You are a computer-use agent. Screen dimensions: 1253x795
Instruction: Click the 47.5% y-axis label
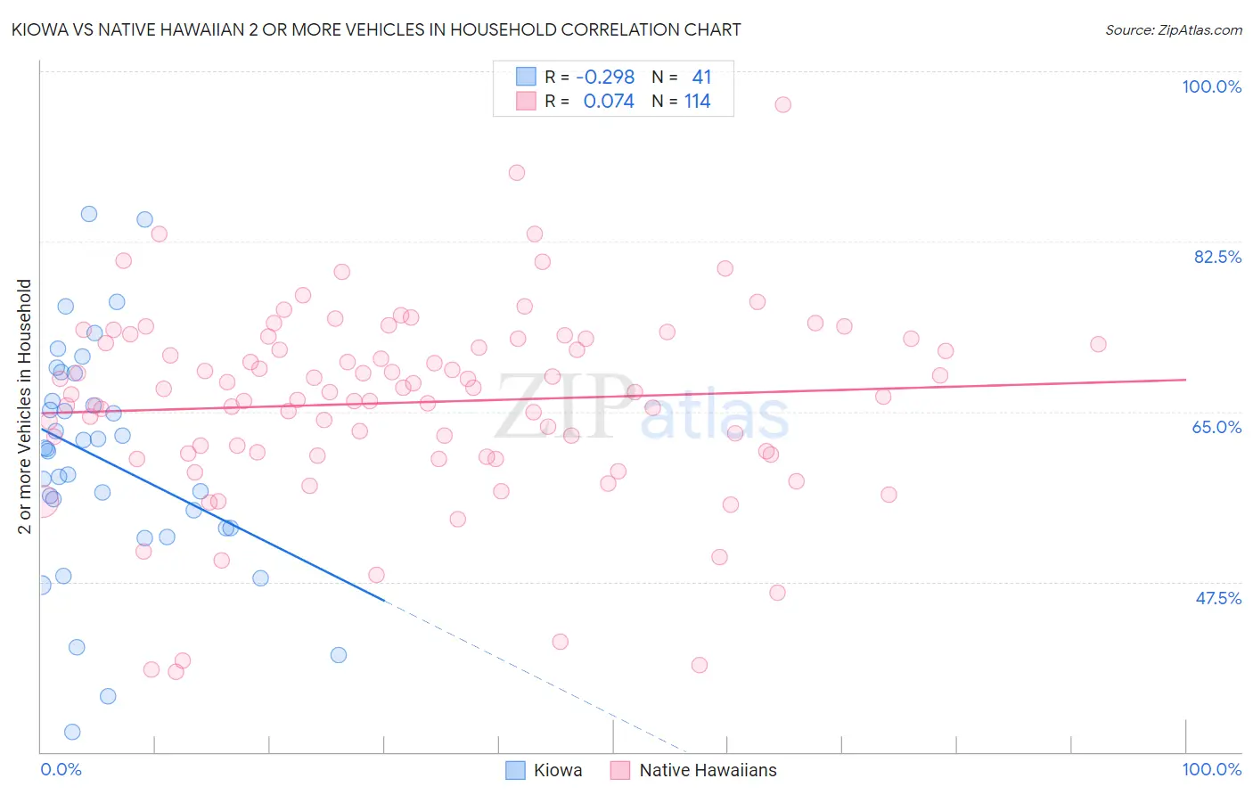coord(1218,598)
